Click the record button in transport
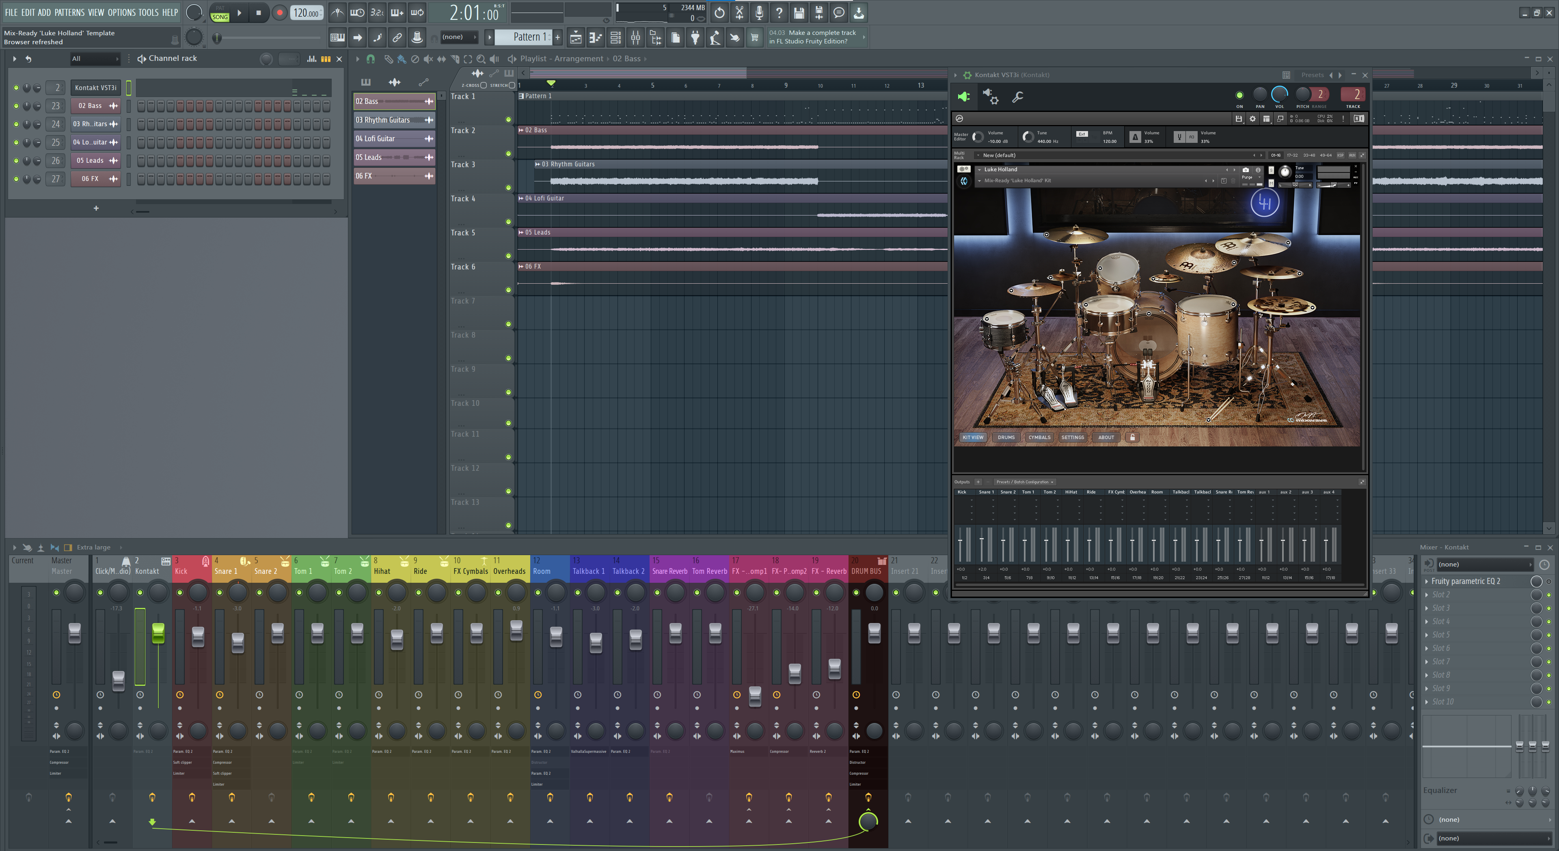Viewport: 1559px width, 851px height. tap(279, 13)
